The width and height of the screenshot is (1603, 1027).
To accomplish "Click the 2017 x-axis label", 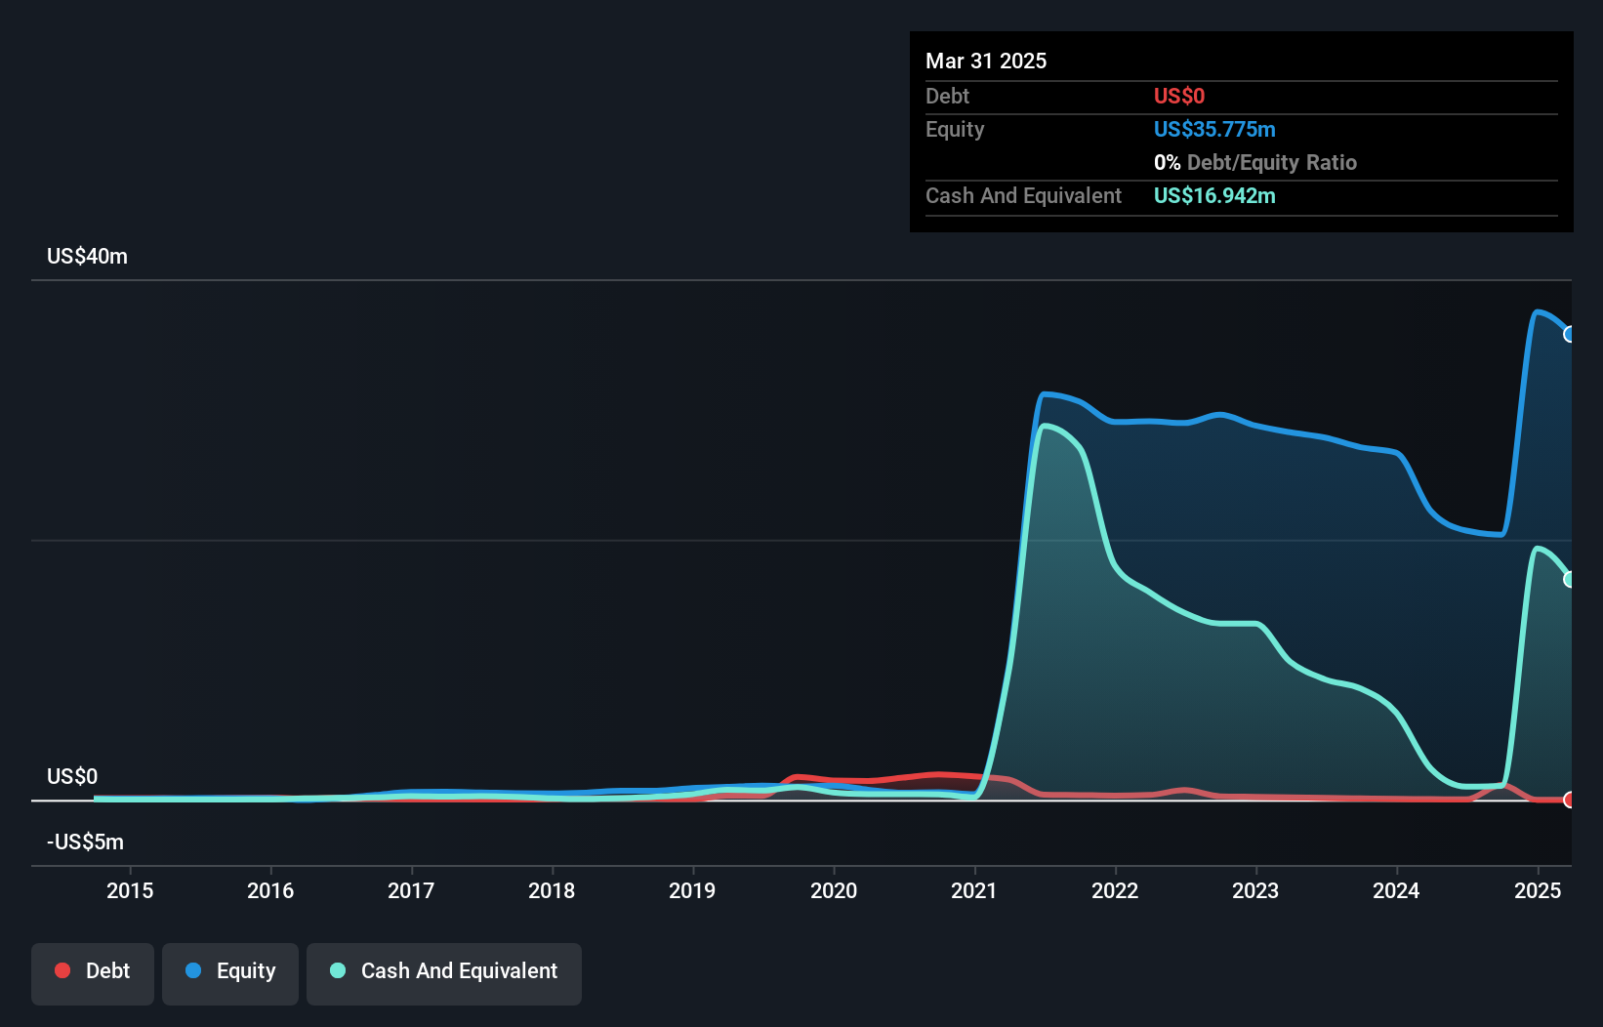I will coord(411,890).
